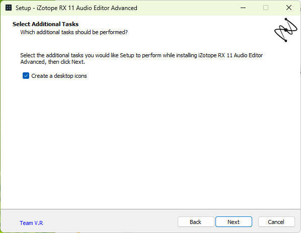Click the iZotope squiggle logo in header

pyautogui.click(x=286, y=30)
